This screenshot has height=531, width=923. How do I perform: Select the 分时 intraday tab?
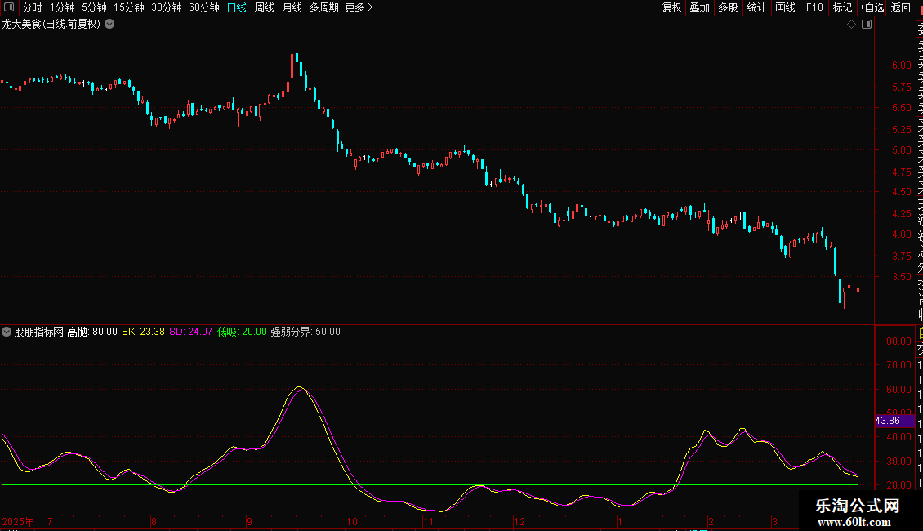[32, 7]
